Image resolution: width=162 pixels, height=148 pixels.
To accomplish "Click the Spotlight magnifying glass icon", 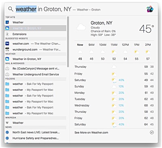I will click(x=11, y=9).
